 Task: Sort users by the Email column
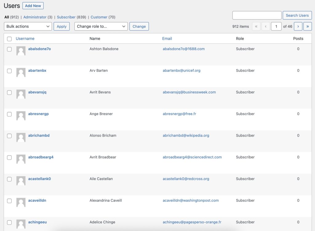167,38
